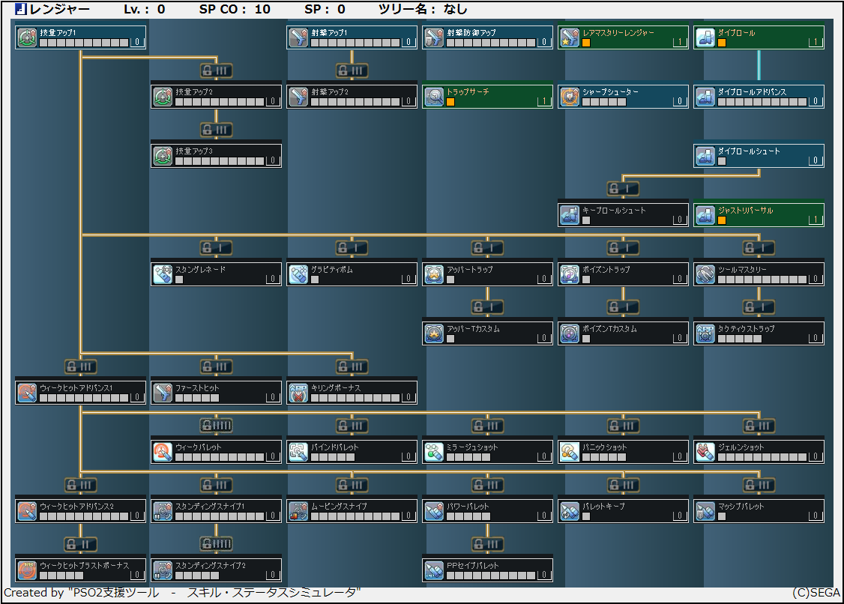Select the スタングレネード skill icon
The image size is (844, 604).
[163, 274]
